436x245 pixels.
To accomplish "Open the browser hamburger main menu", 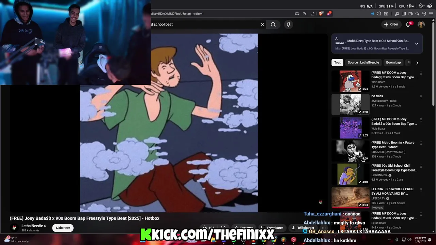I will pyautogui.click(x=431, y=14).
